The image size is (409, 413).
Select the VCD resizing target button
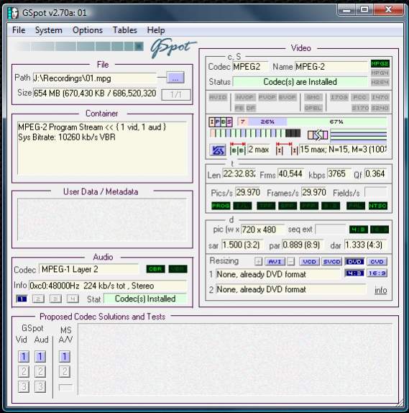pos(309,262)
